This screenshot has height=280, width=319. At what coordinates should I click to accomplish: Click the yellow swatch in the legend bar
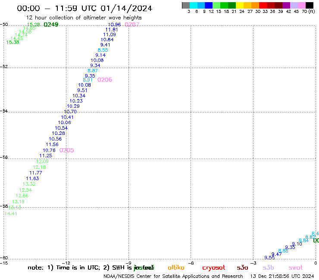(240, 5)
